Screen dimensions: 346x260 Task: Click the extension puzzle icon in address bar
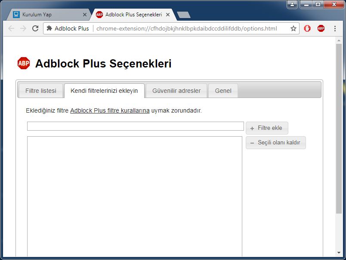point(49,28)
